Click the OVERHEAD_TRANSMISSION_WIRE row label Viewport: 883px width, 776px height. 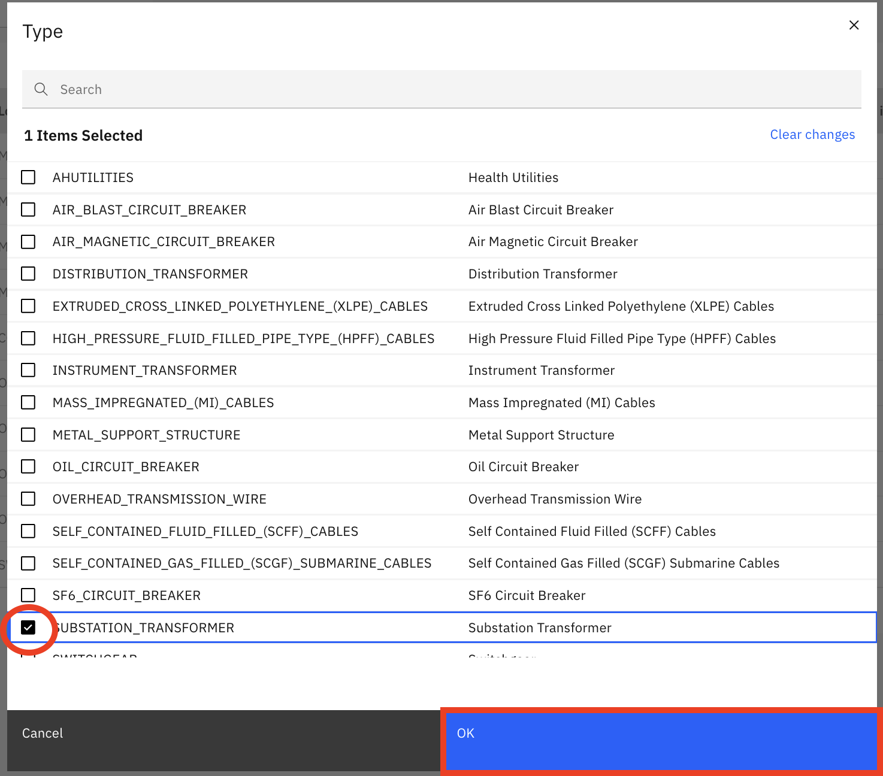[x=159, y=499]
